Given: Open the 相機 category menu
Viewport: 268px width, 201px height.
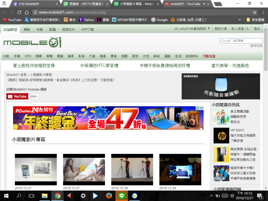Looking at the screenshot, I should coord(38,56).
